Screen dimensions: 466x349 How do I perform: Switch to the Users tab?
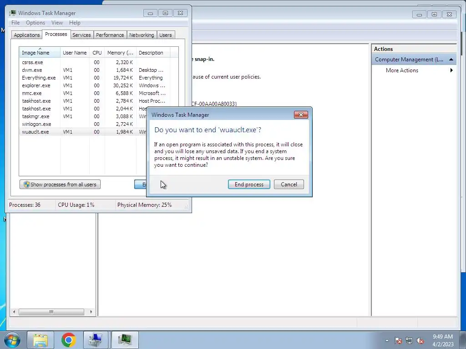point(165,35)
